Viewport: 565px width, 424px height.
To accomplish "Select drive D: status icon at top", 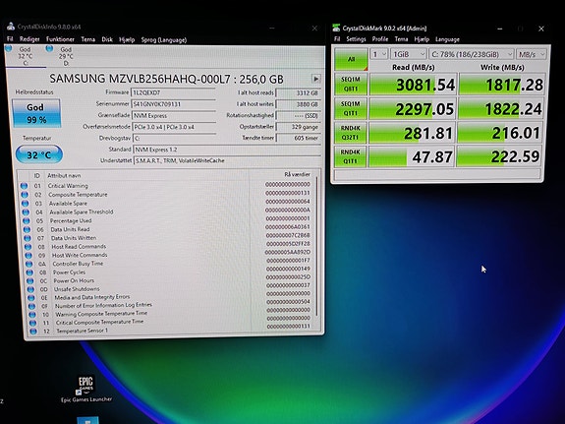I will tap(49, 48).
